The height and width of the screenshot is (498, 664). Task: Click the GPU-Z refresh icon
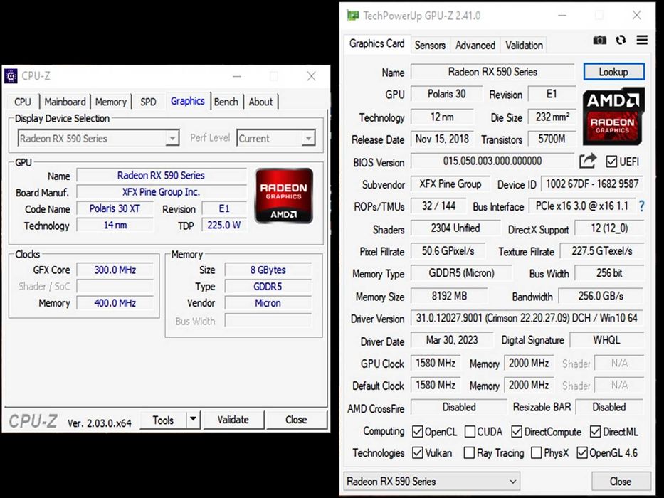pos(621,40)
